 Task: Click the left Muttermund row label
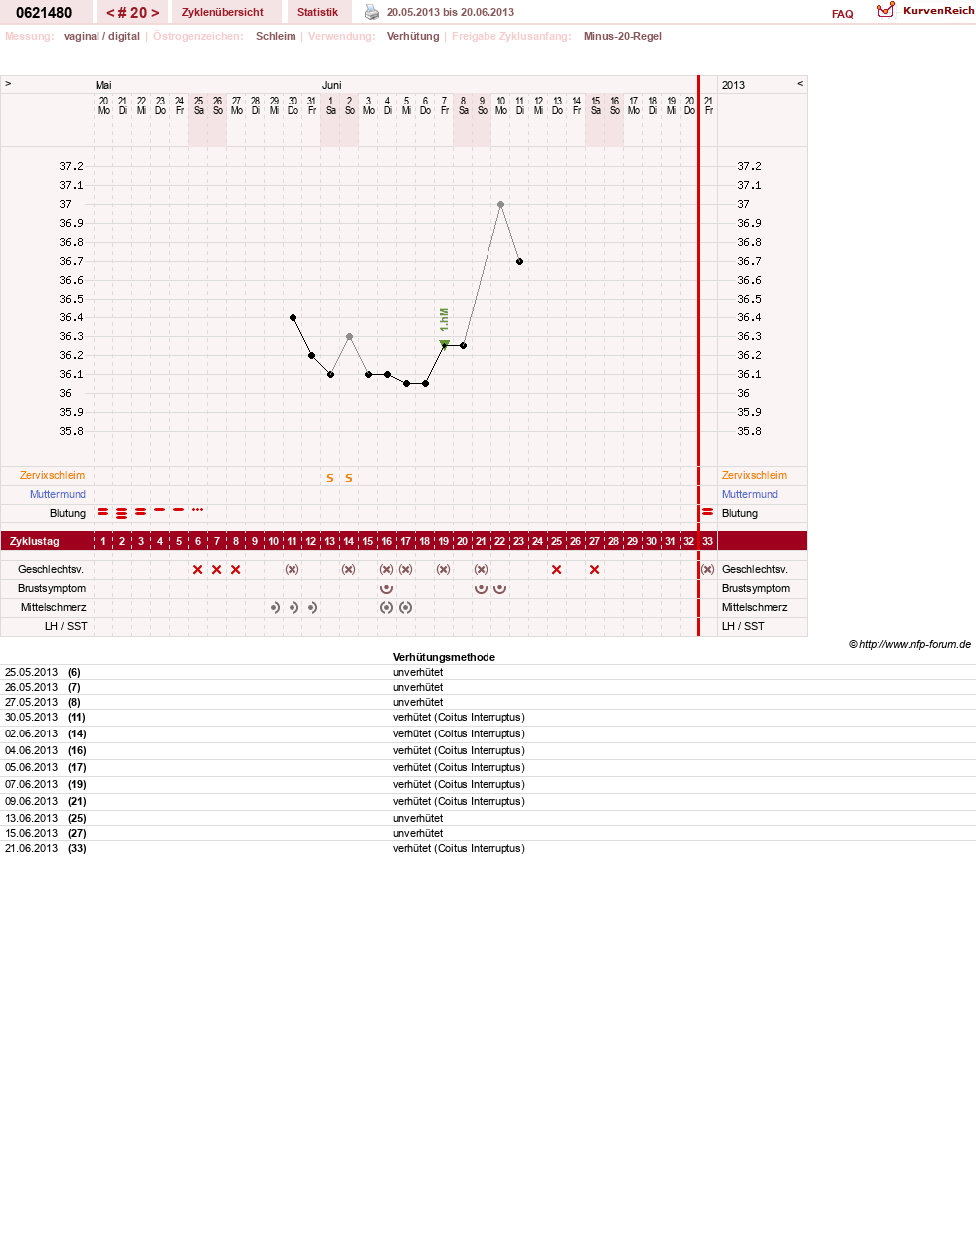pyautogui.click(x=58, y=494)
